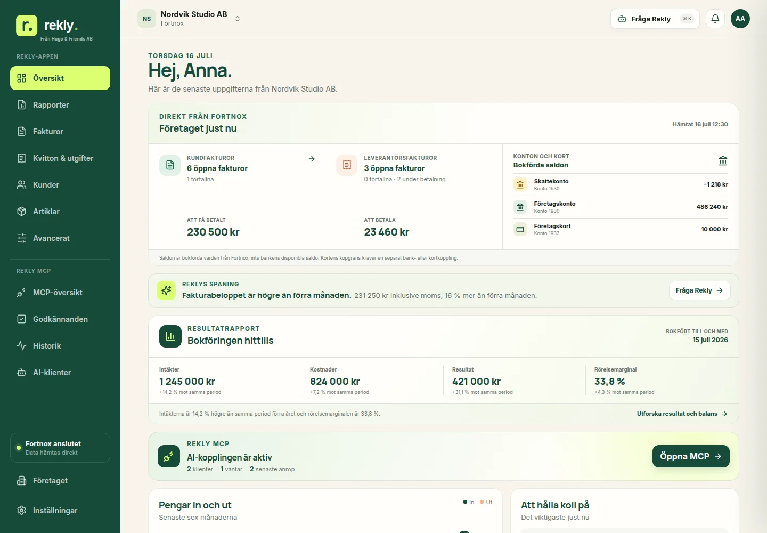The image size is (767, 533).
Task: Click the Reklys spaning sparkle icon
Action: (166, 290)
